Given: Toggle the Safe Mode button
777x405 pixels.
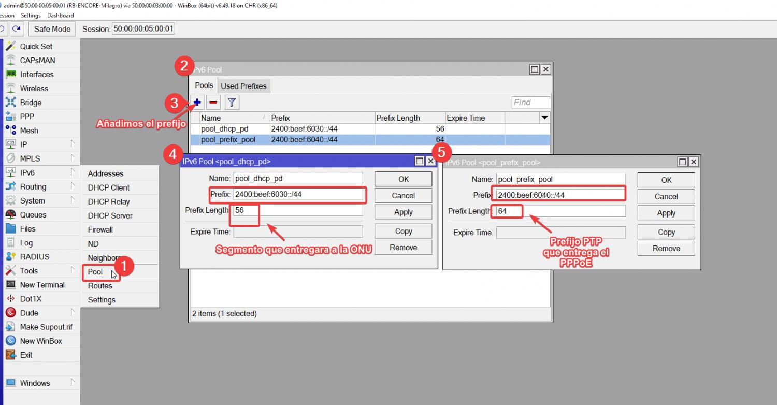Looking at the screenshot, I should click(x=52, y=29).
